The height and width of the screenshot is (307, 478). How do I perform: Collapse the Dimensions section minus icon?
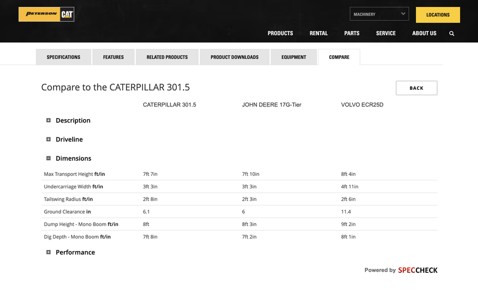point(48,158)
